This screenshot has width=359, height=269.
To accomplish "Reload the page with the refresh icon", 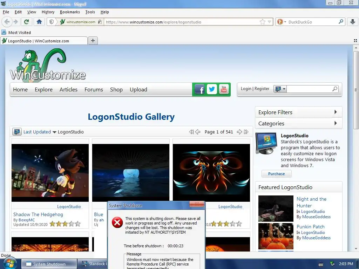I will (26, 22).
